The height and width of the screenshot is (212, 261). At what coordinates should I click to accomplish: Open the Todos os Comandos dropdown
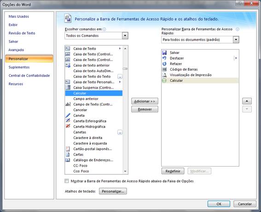tap(125, 35)
